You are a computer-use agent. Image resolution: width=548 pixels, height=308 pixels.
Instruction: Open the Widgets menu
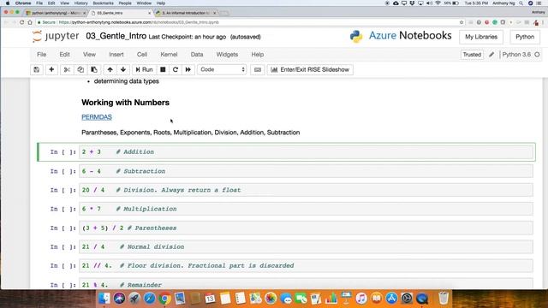(227, 55)
